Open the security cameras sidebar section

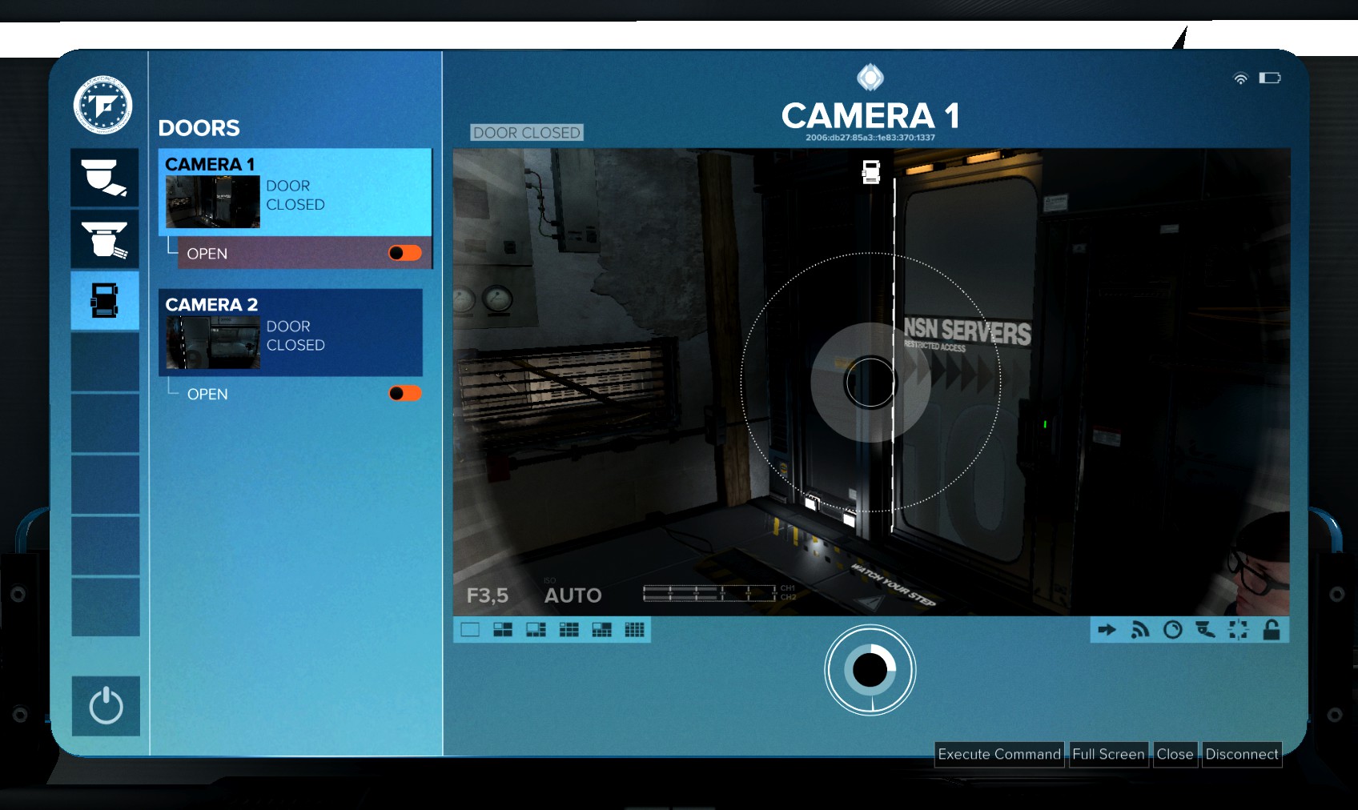tap(104, 178)
